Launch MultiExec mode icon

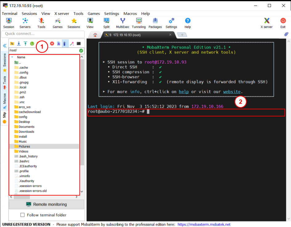click(x=123, y=23)
